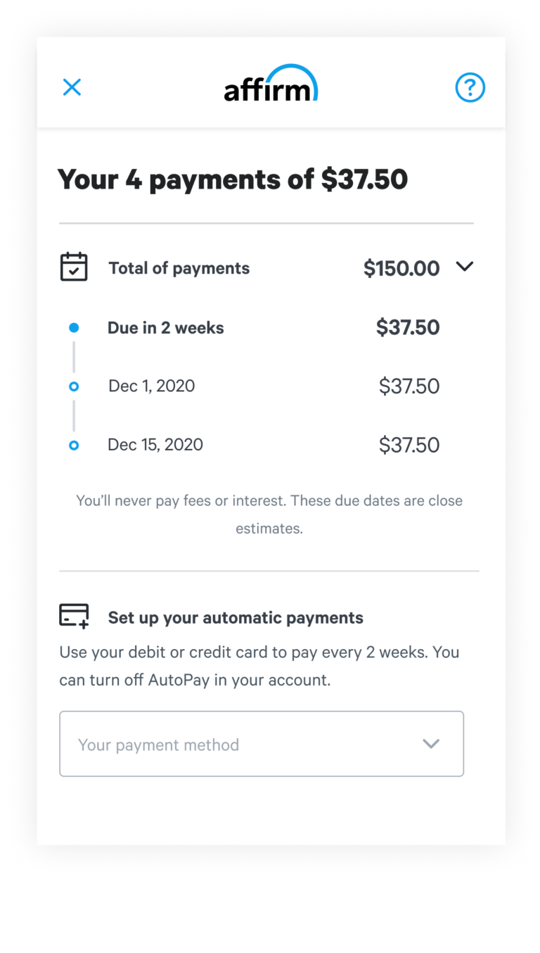
Task: Click "Set up your automatic payments" heading
Action: [236, 618]
